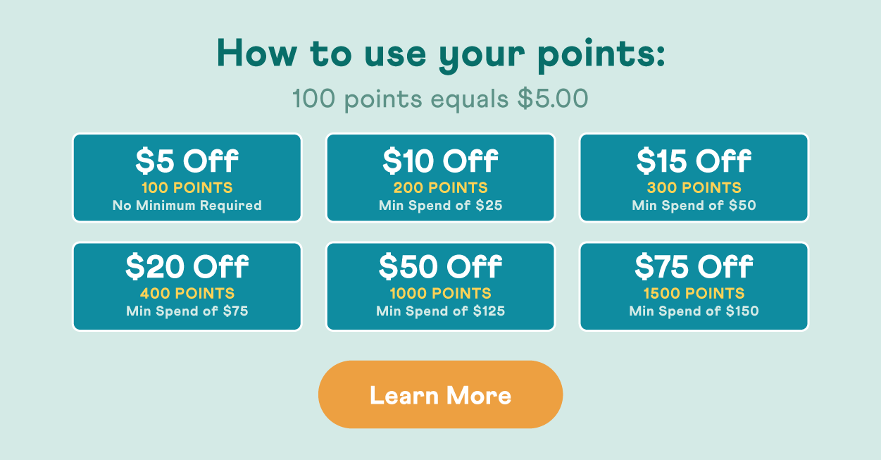
Task: Pick the $75 Off reward title
Action: click(x=694, y=267)
